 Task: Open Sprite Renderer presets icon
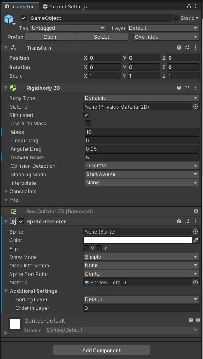click(187, 221)
